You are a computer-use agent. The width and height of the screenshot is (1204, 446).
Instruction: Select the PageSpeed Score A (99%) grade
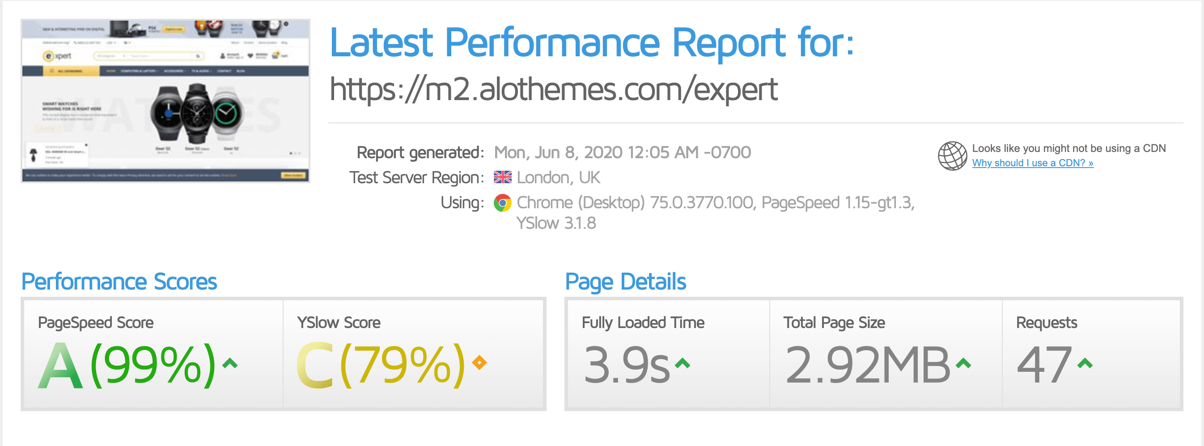[127, 365]
